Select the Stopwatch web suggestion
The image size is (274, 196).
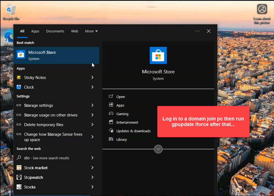pyautogui.click(x=56, y=177)
